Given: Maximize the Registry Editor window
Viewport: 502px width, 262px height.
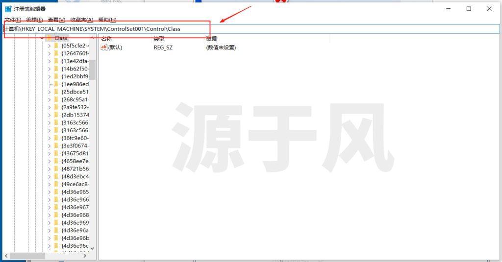Looking at the screenshot, I should 469,9.
